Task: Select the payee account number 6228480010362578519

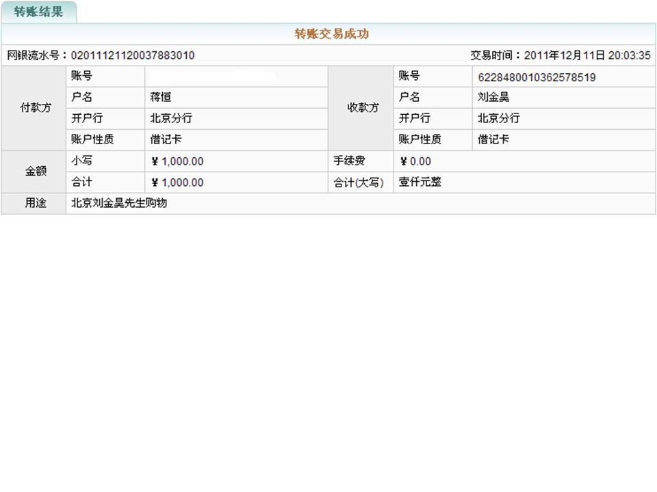Action: [536, 77]
